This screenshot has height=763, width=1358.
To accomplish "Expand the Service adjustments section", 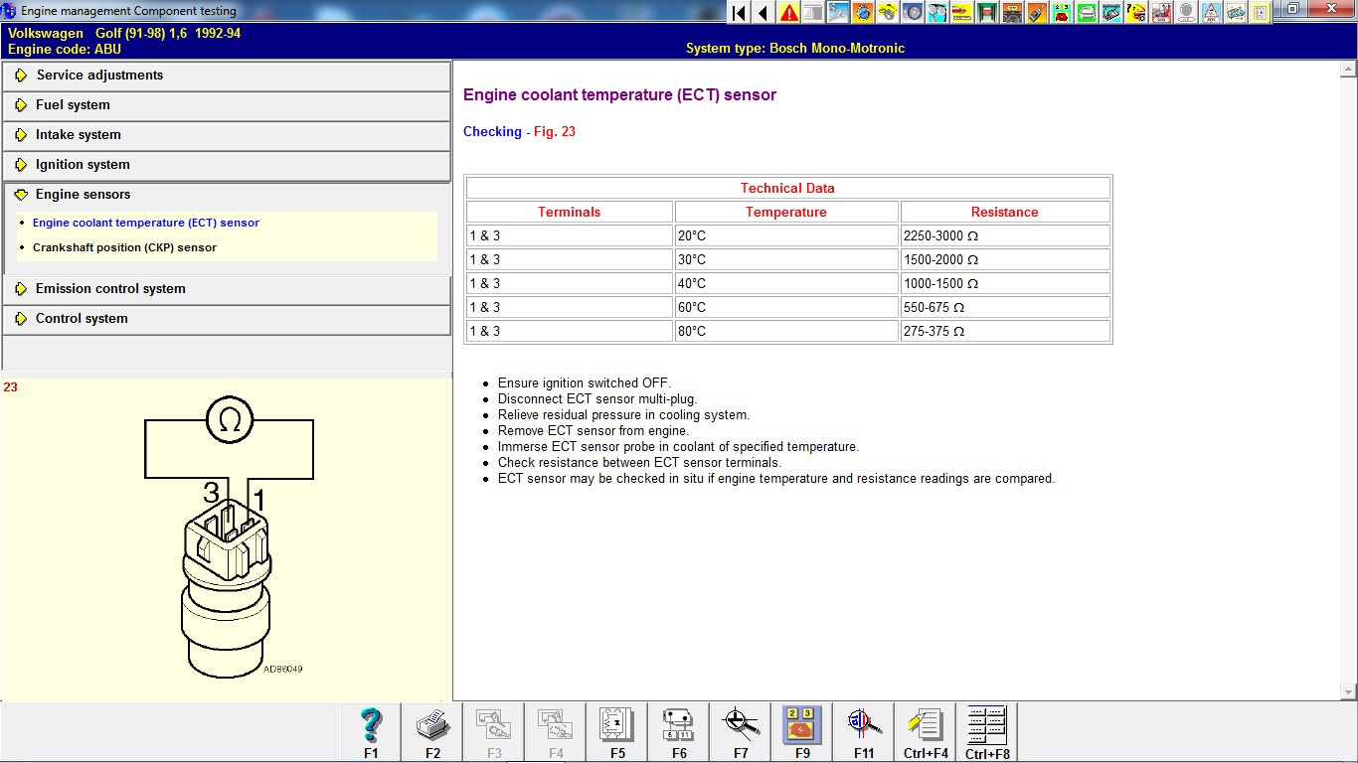I will click(99, 76).
